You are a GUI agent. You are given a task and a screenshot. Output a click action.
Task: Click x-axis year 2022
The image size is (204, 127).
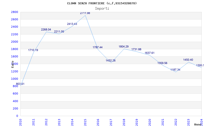tap(176, 122)
